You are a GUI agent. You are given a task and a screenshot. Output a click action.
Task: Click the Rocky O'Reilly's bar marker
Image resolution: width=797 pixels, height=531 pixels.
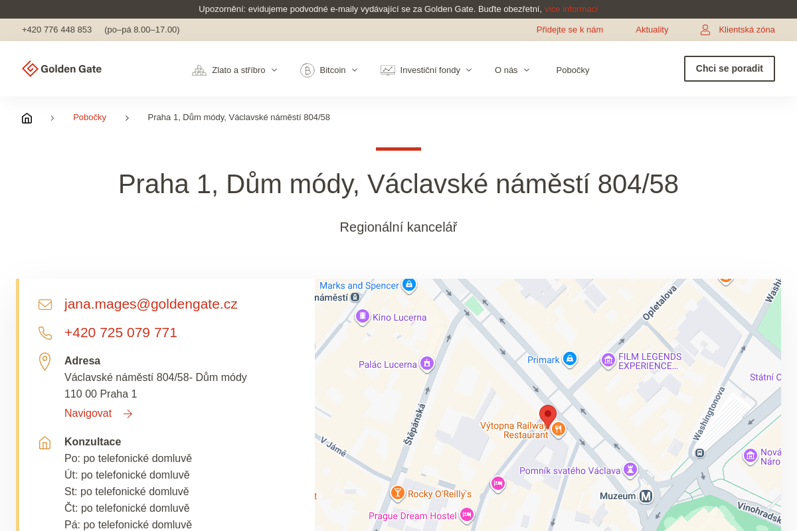coord(398,493)
